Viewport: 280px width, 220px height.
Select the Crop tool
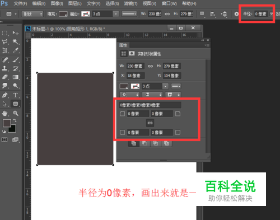[x=4, y=50]
